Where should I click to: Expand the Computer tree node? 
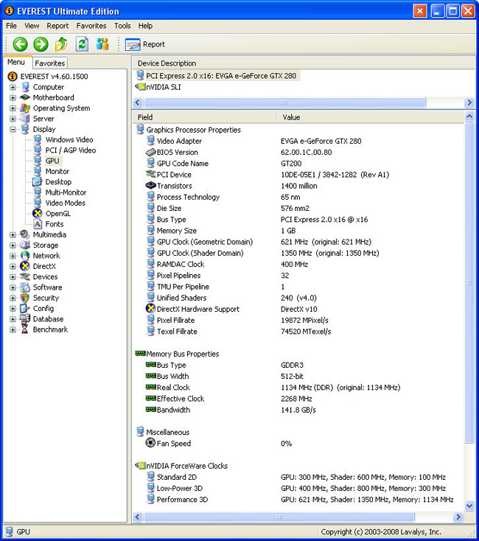pyautogui.click(x=13, y=87)
